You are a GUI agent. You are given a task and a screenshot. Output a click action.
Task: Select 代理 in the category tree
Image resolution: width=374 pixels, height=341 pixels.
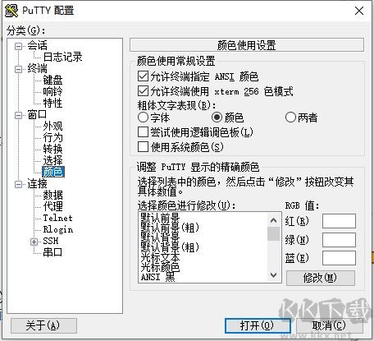[52, 206]
